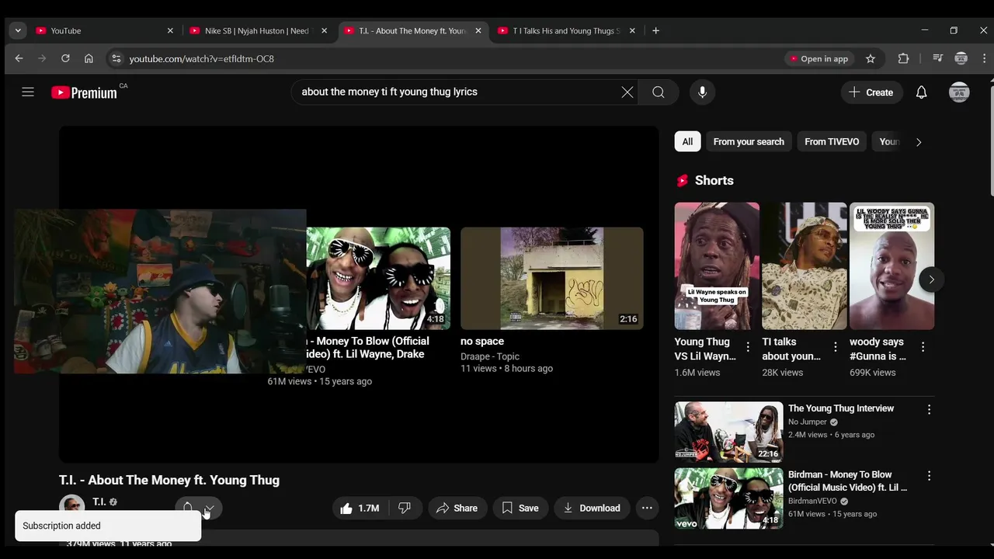The height and width of the screenshot is (559, 994).
Task: Open Young Thug VS Lil Wayne short
Action: click(717, 266)
